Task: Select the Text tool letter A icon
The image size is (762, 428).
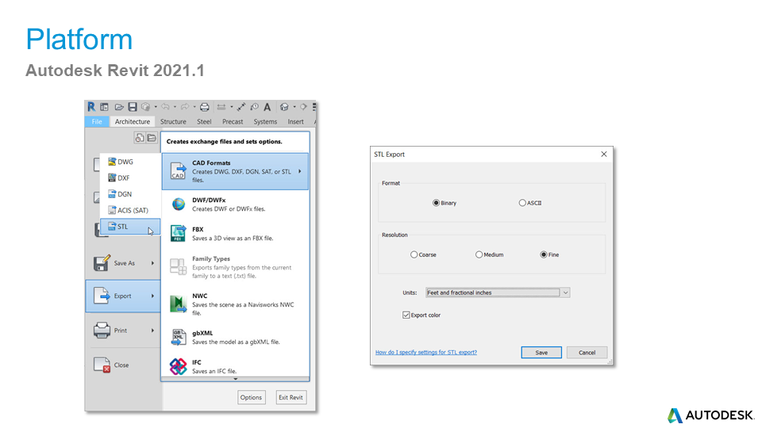Action: pos(267,107)
